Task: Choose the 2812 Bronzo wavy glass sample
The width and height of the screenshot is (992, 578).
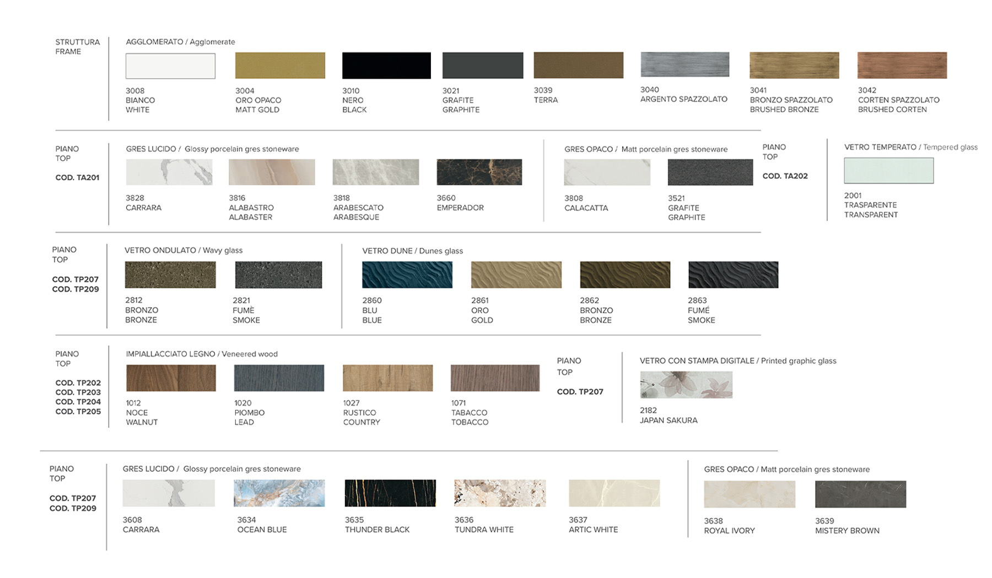Action: point(170,275)
